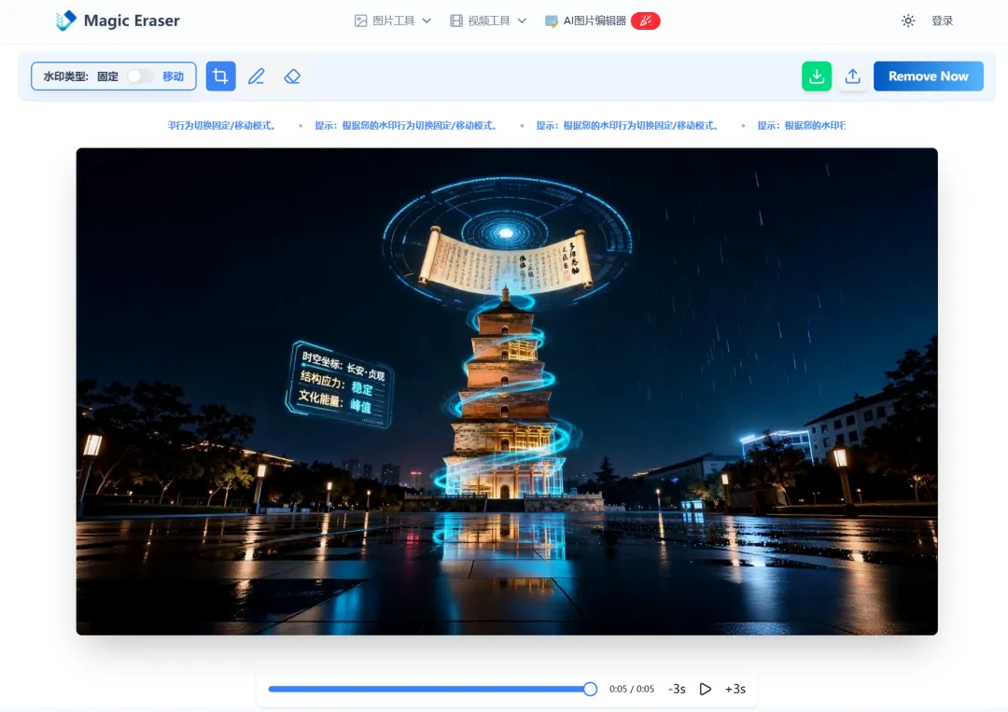Select the 固定 watermark type label
The height and width of the screenshot is (712, 1008).
tap(107, 76)
